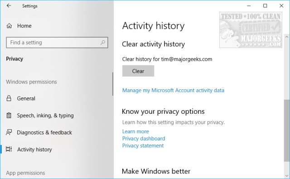
Task: Click the Diagnostics & feedback person icon
Action: pyautogui.click(x=9, y=132)
